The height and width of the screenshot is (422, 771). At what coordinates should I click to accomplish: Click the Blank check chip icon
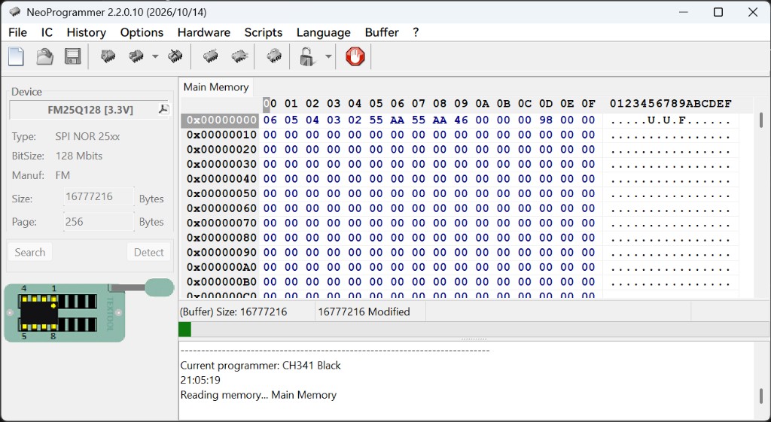coord(239,56)
